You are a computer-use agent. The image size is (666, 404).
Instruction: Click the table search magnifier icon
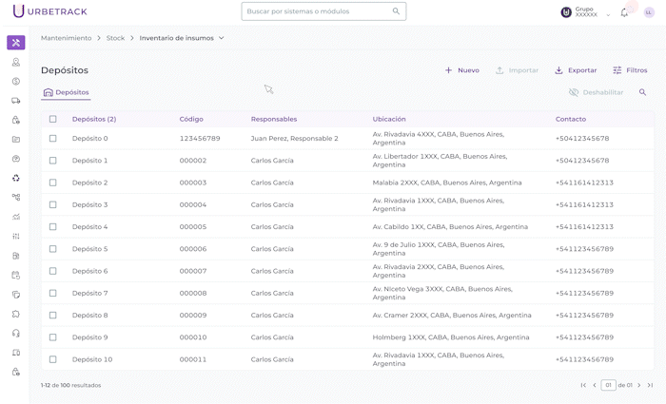tap(642, 92)
